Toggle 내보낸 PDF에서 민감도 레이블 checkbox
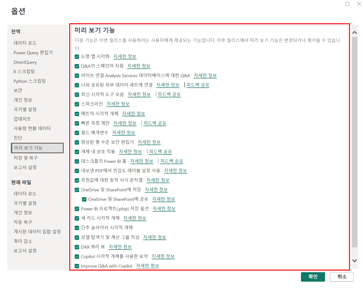This screenshot has height=288, width=363. [77, 171]
